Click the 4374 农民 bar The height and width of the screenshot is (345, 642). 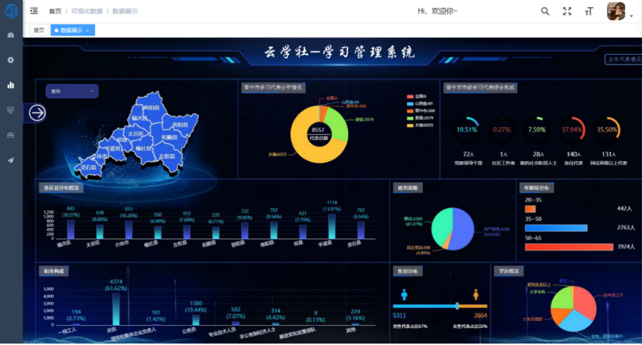116,309
